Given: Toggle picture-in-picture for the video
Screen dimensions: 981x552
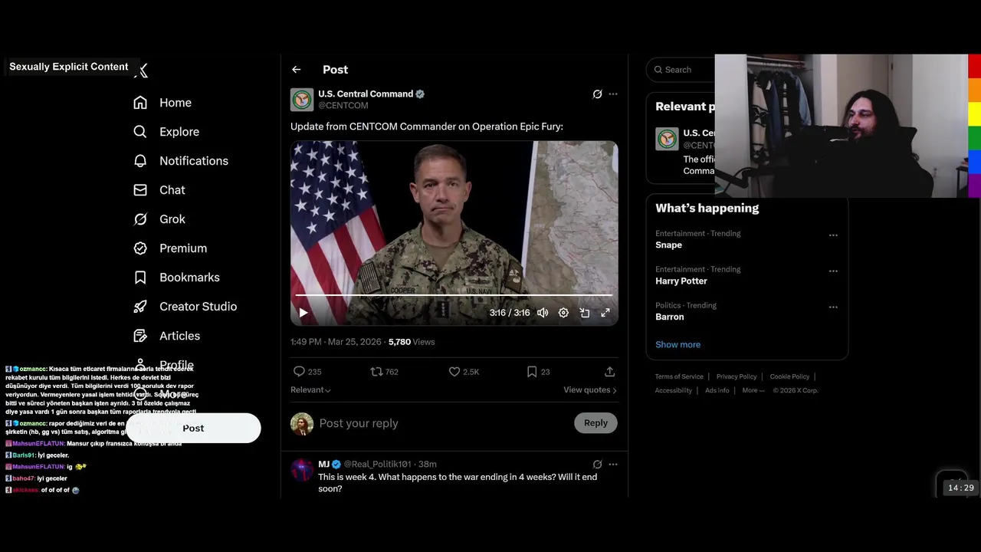Looking at the screenshot, I should (x=585, y=313).
